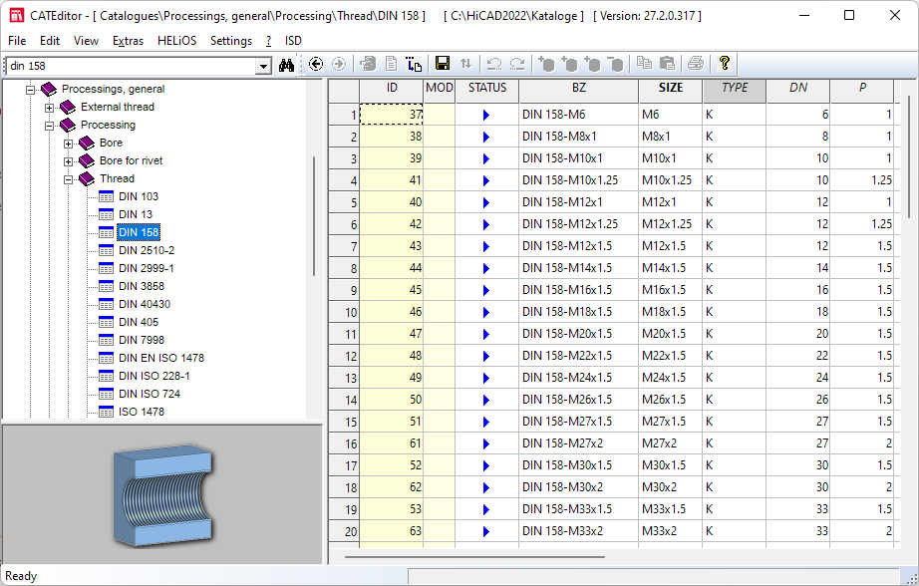Click the table icon beside ISO 1478
This screenshot has width=919, height=586.
[106, 412]
